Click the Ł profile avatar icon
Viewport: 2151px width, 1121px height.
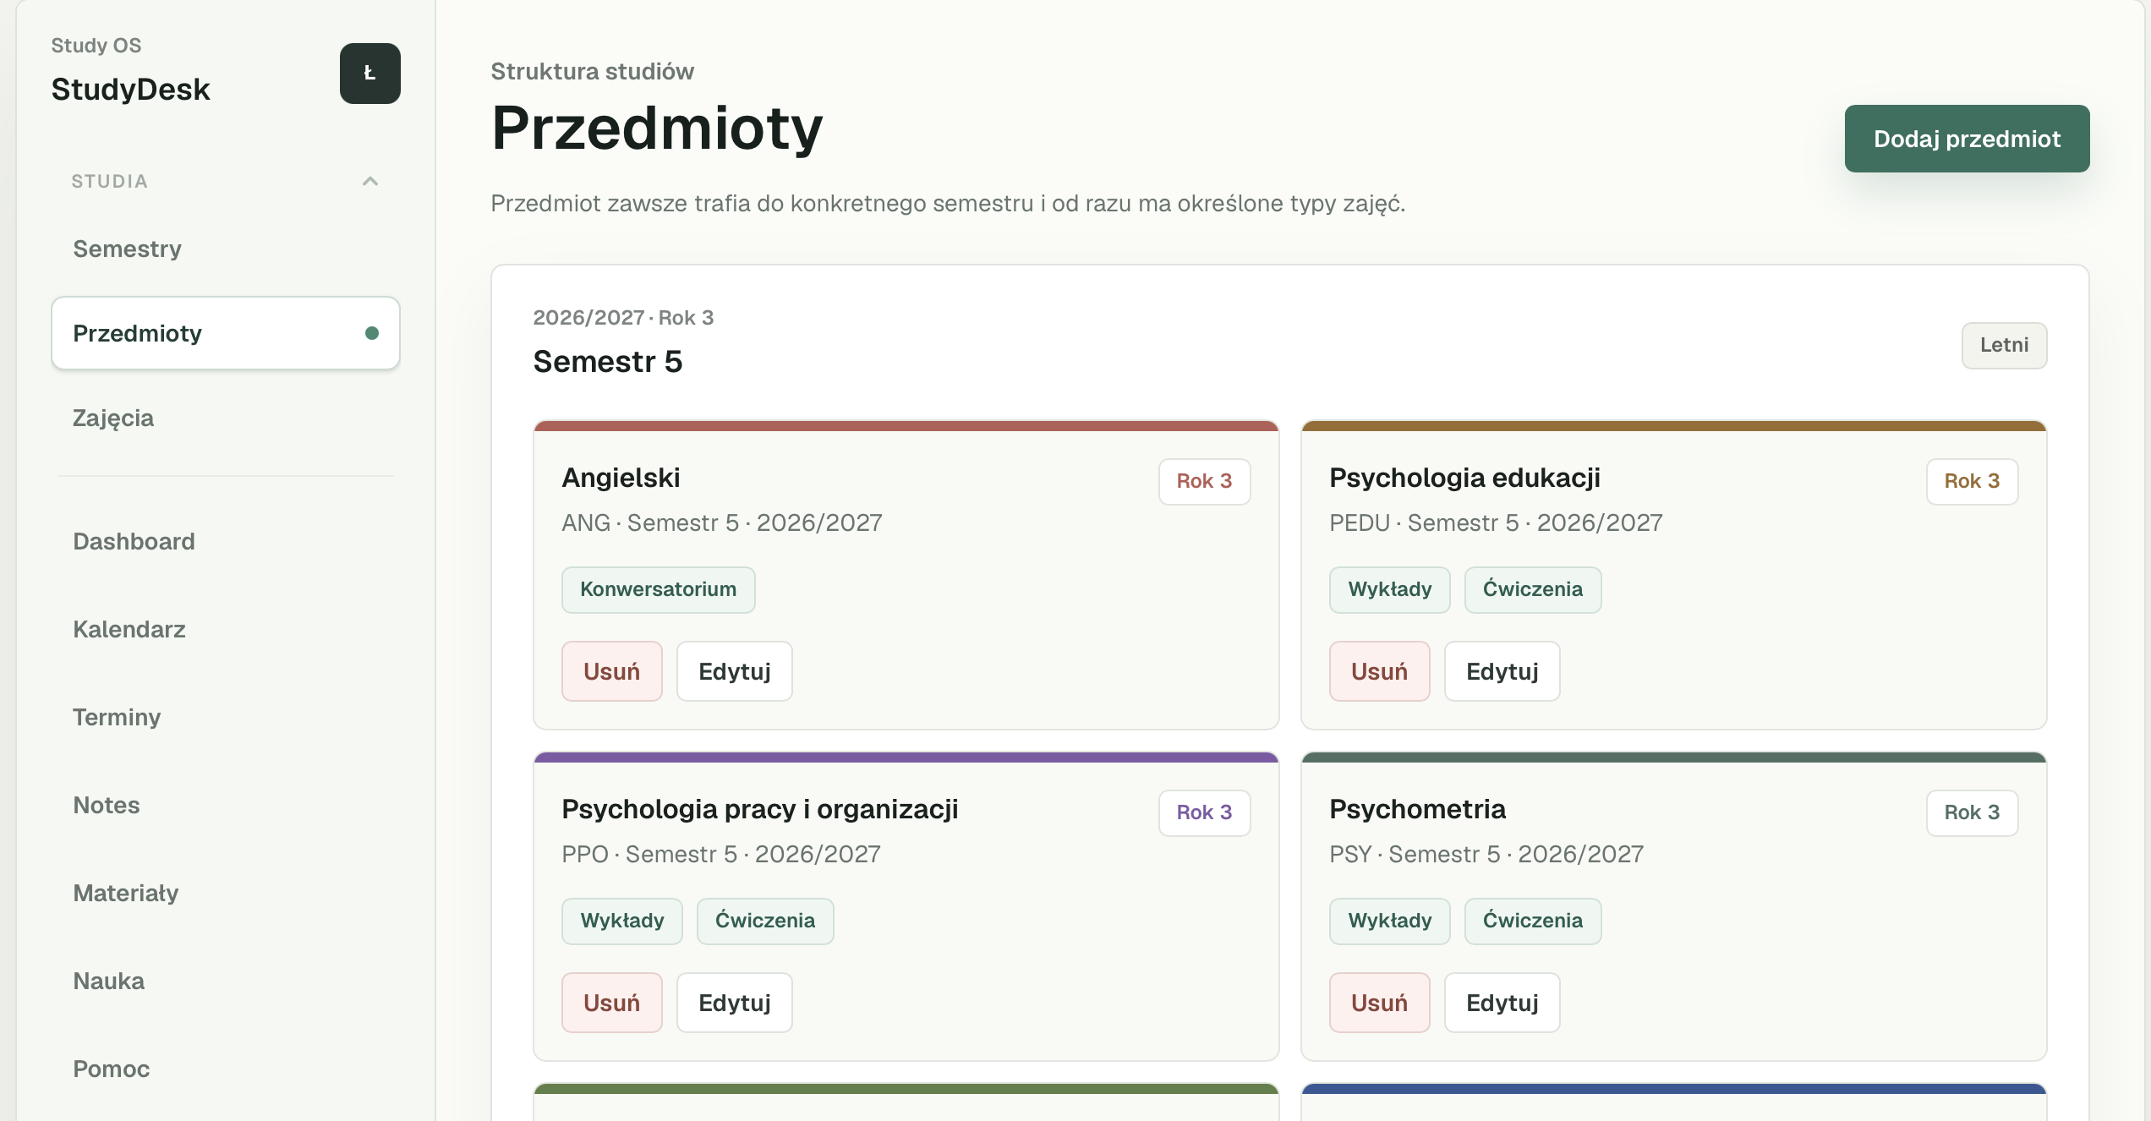(x=369, y=74)
